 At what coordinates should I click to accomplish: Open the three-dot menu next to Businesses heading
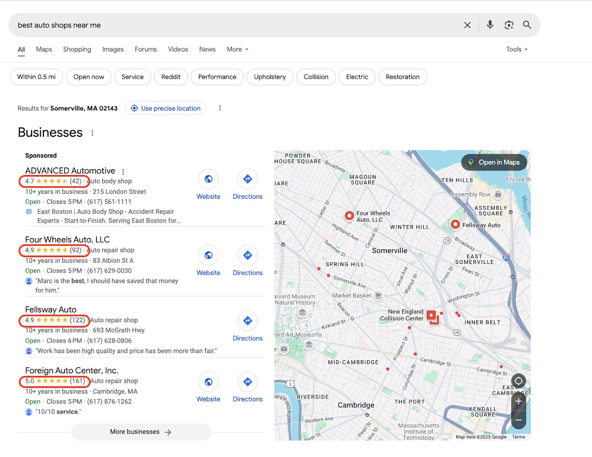[x=92, y=133]
